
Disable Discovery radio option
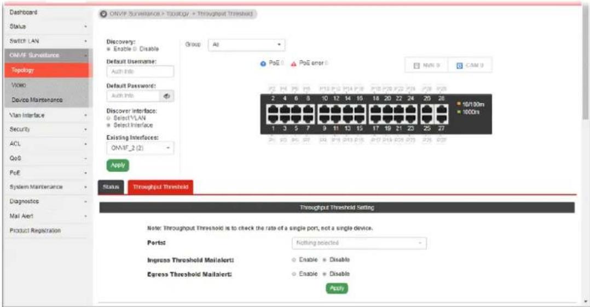coord(135,49)
